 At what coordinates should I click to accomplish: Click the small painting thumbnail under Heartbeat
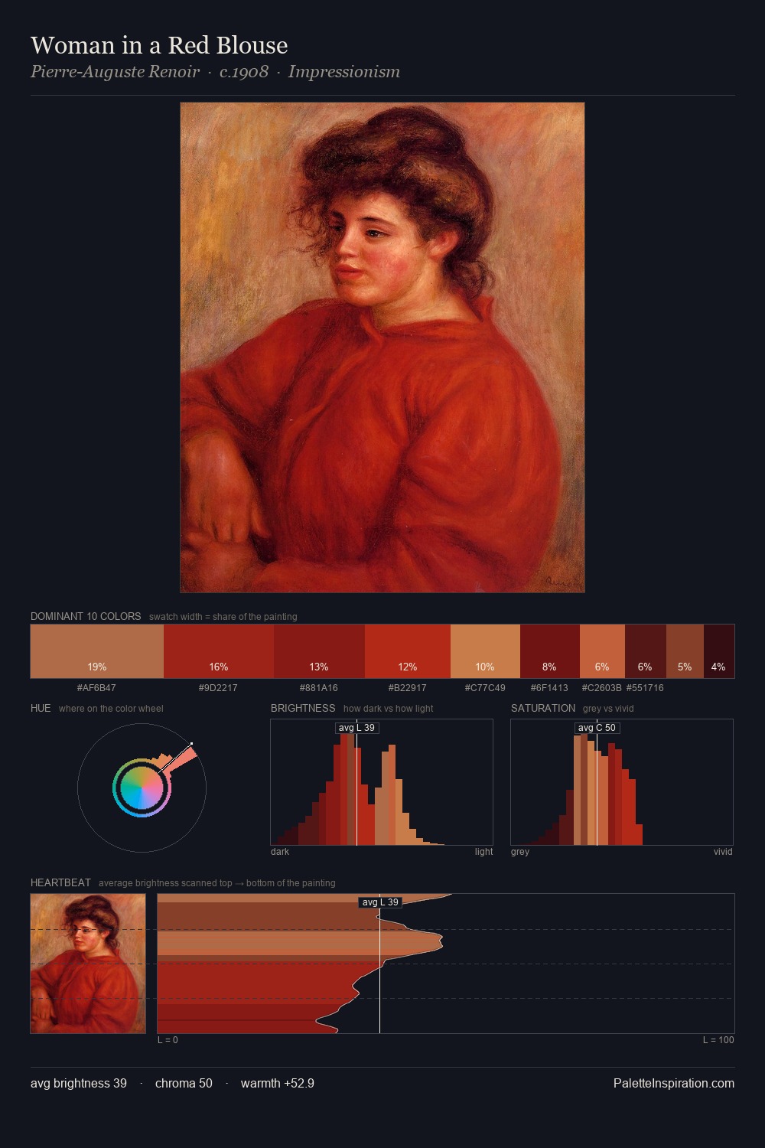[x=88, y=964]
